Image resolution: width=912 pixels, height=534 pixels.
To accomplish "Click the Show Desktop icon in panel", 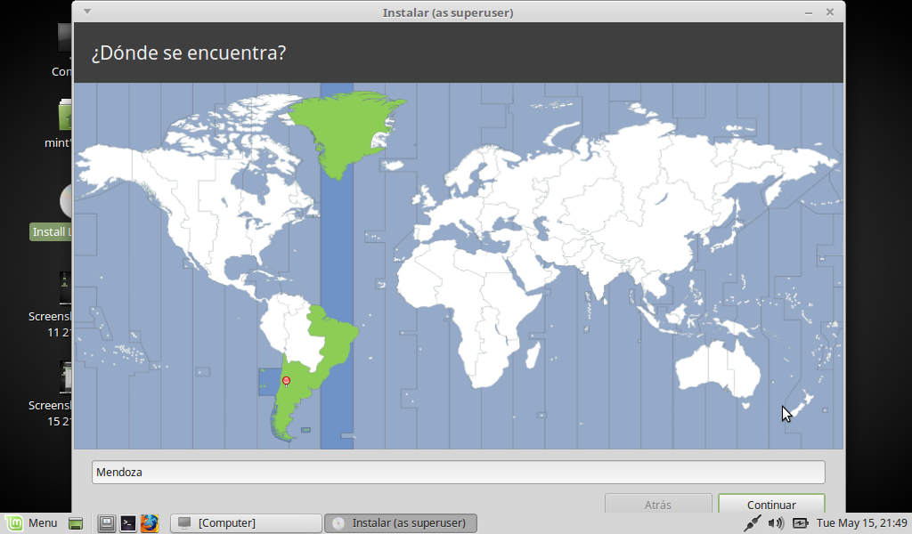I will click(x=76, y=522).
